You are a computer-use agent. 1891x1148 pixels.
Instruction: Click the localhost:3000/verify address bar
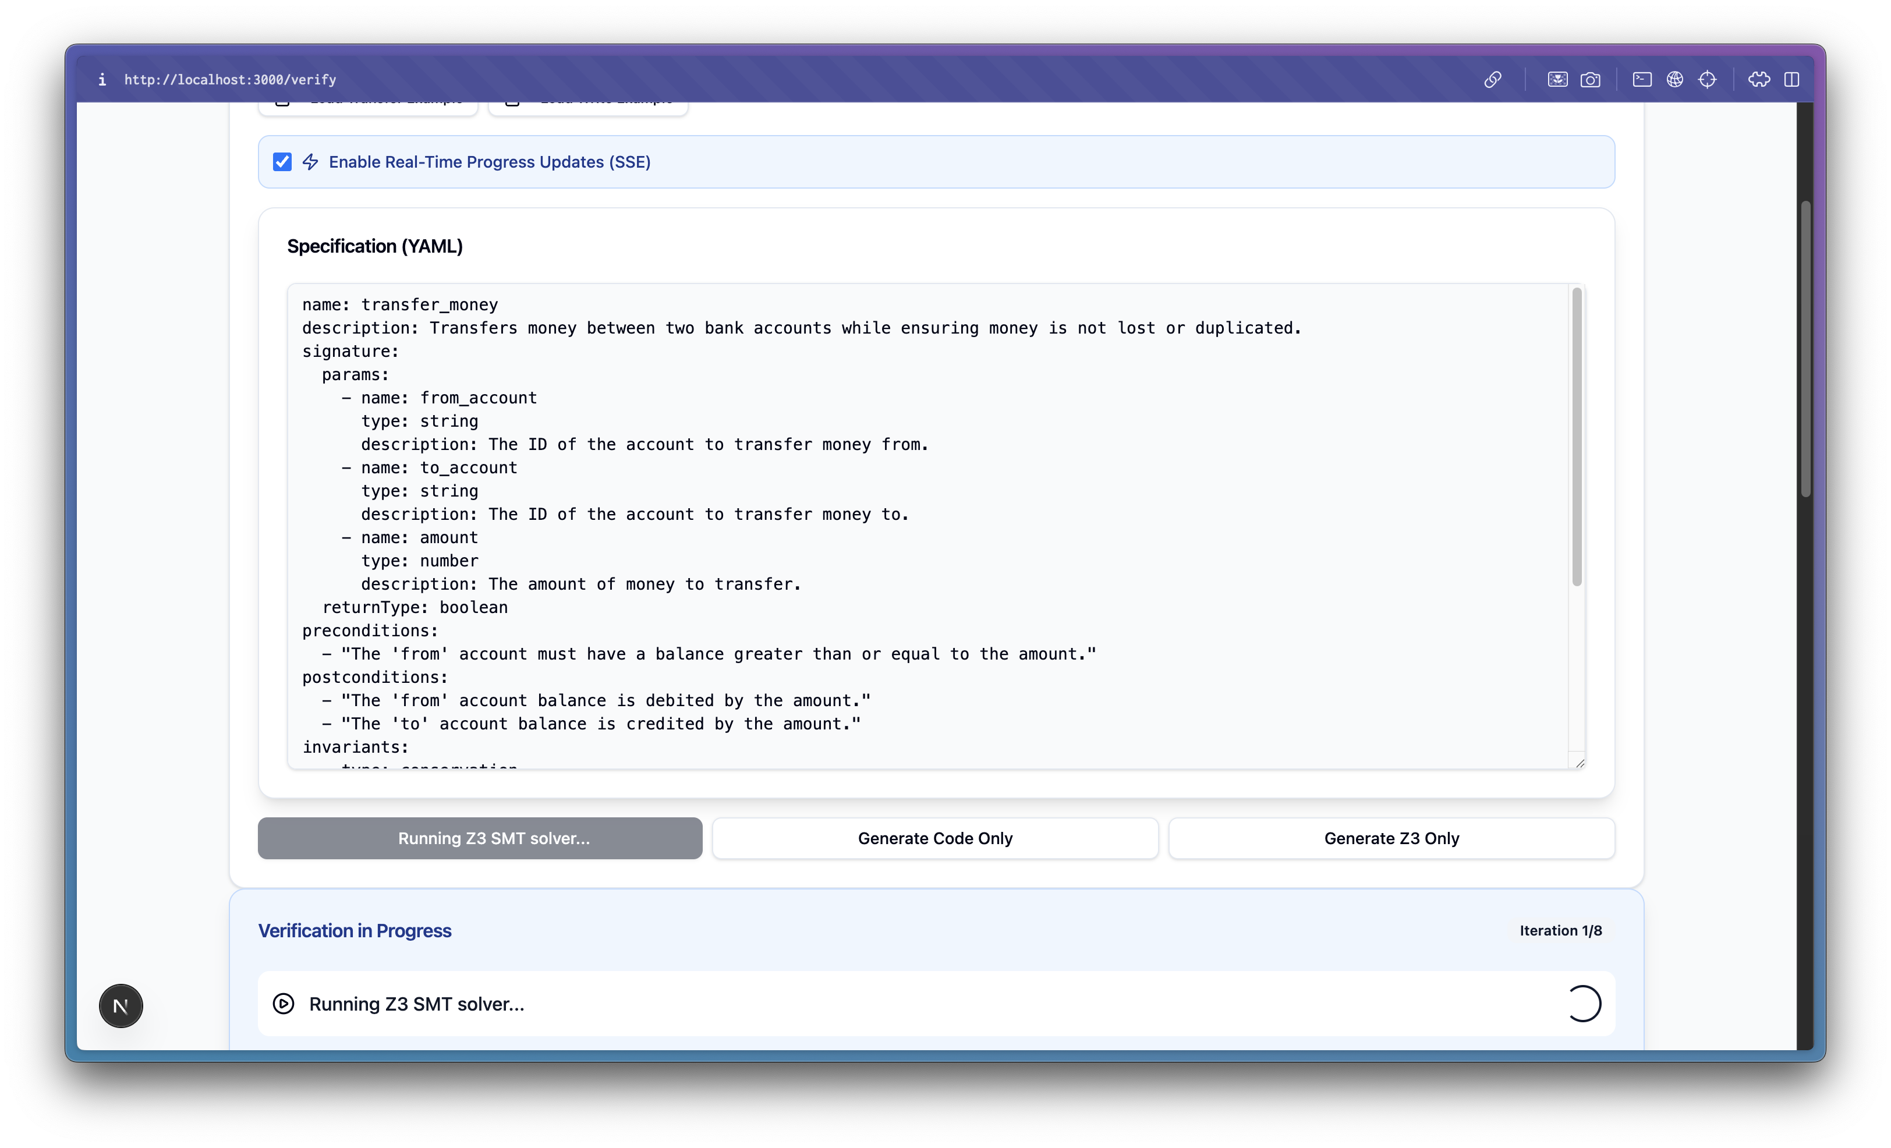pyautogui.click(x=230, y=79)
